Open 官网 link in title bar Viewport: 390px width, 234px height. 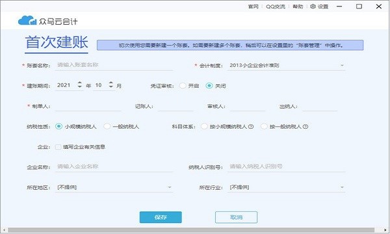point(253,6)
